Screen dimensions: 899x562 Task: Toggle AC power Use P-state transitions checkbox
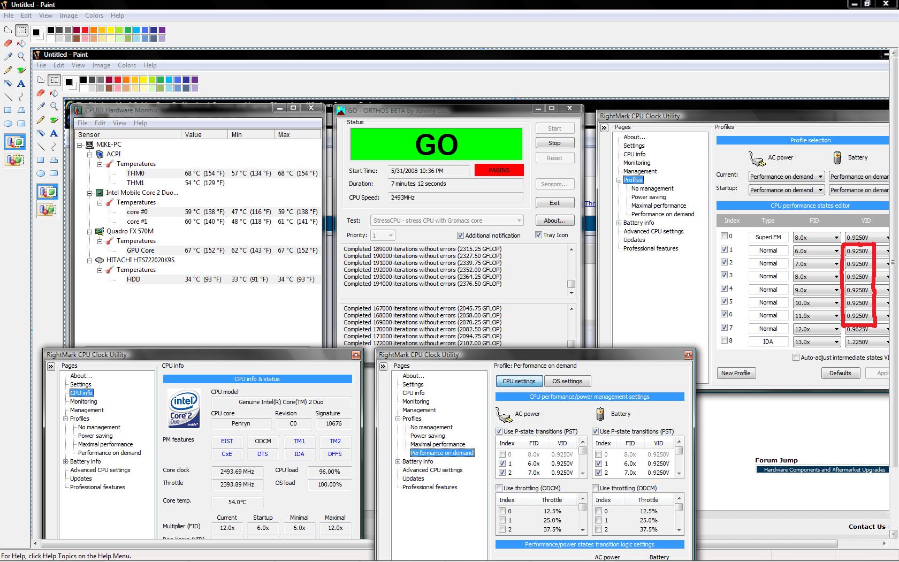click(499, 431)
